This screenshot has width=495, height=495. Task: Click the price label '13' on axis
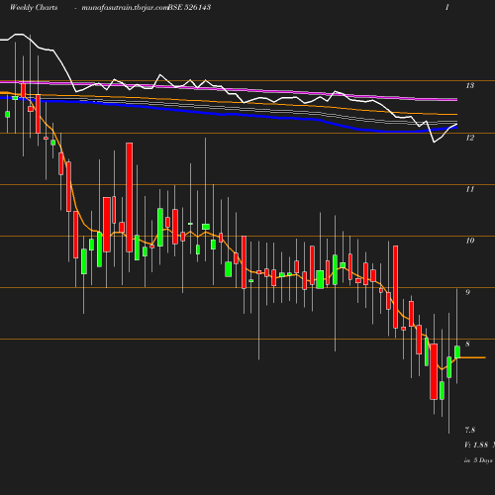pyautogui.click(x=470, y=86)
